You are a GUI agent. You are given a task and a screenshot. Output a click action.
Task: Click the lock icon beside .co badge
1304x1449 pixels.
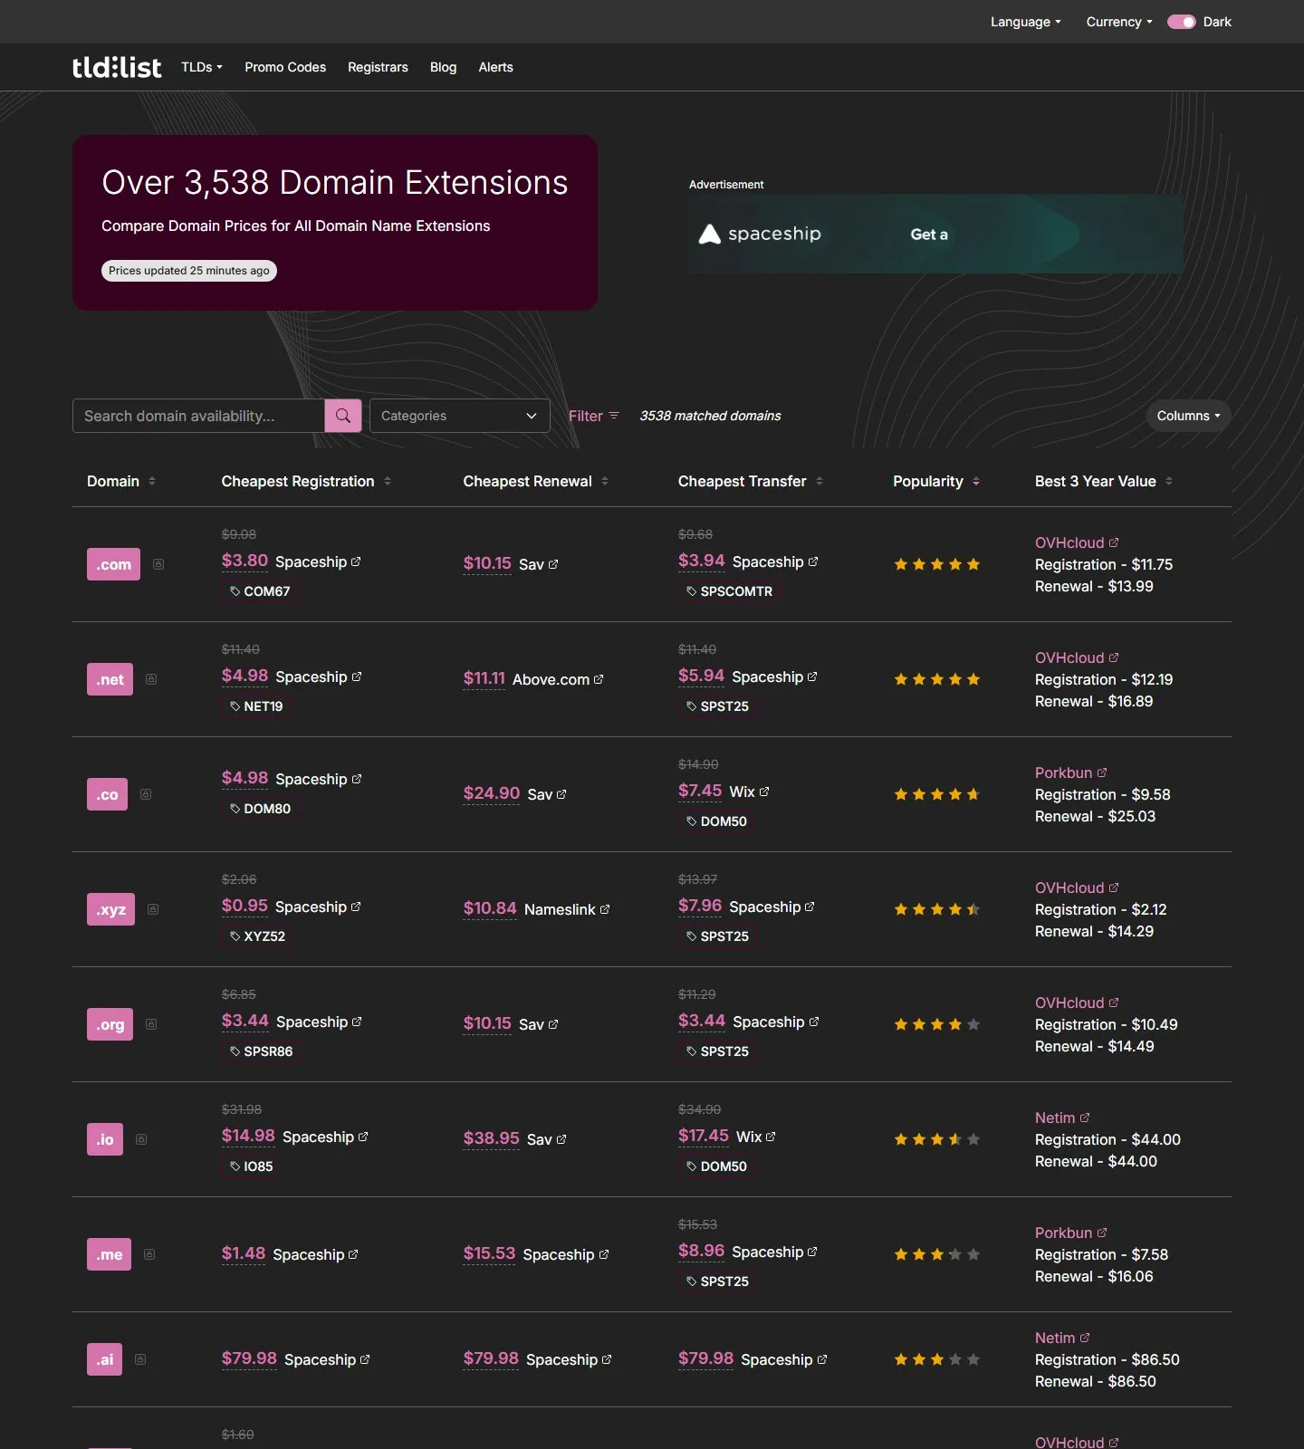click(146, 794)
